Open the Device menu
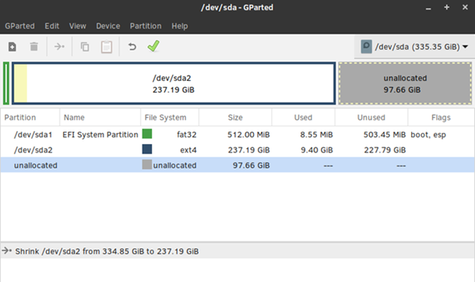 [107, 26]
